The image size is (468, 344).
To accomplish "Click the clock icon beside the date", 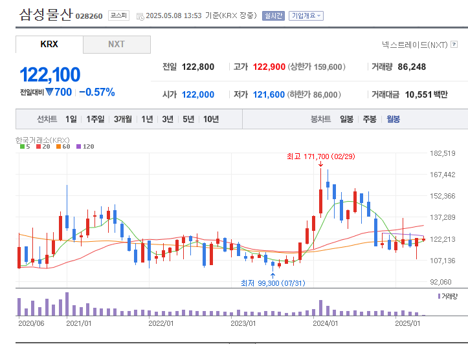I will [140, 16].
